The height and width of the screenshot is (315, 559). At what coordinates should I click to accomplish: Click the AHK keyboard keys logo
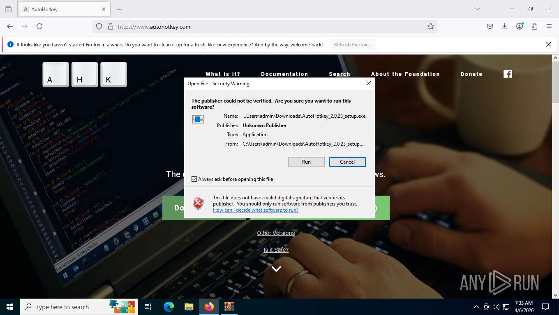pyautogui.click(x=85, y=75)
